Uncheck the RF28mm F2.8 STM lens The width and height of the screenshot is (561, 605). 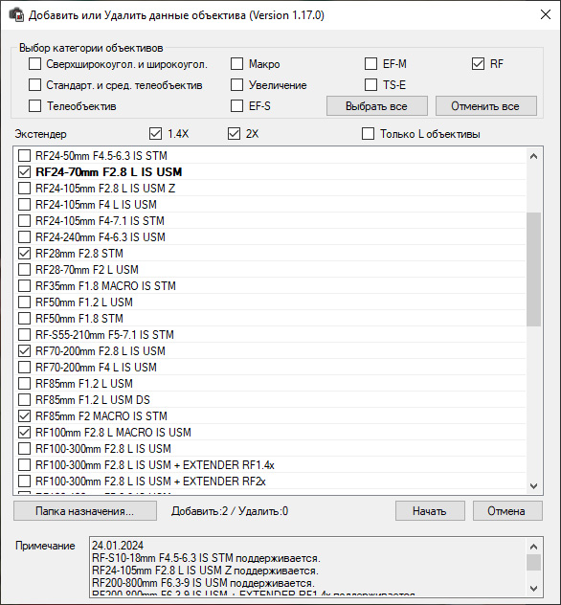pos(24,253)
